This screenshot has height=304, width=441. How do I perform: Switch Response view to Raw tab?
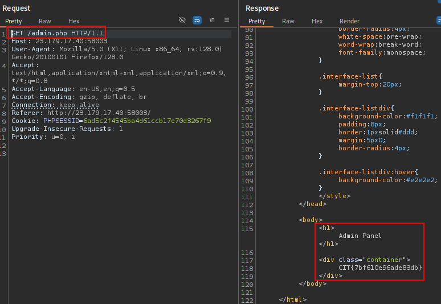pos(288,21)
